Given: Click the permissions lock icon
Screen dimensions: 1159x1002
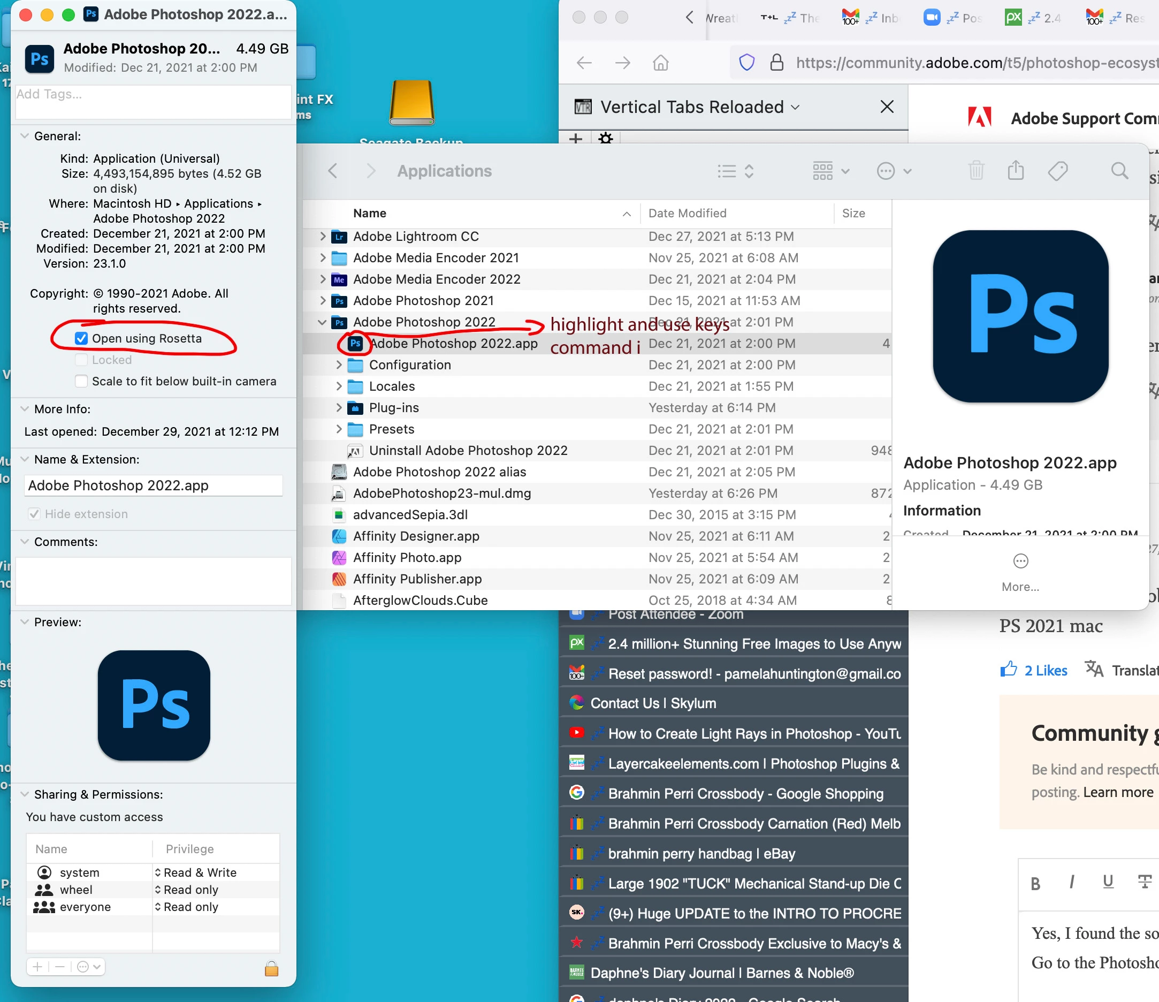Looking at the screenshot, I should point(271,968).
